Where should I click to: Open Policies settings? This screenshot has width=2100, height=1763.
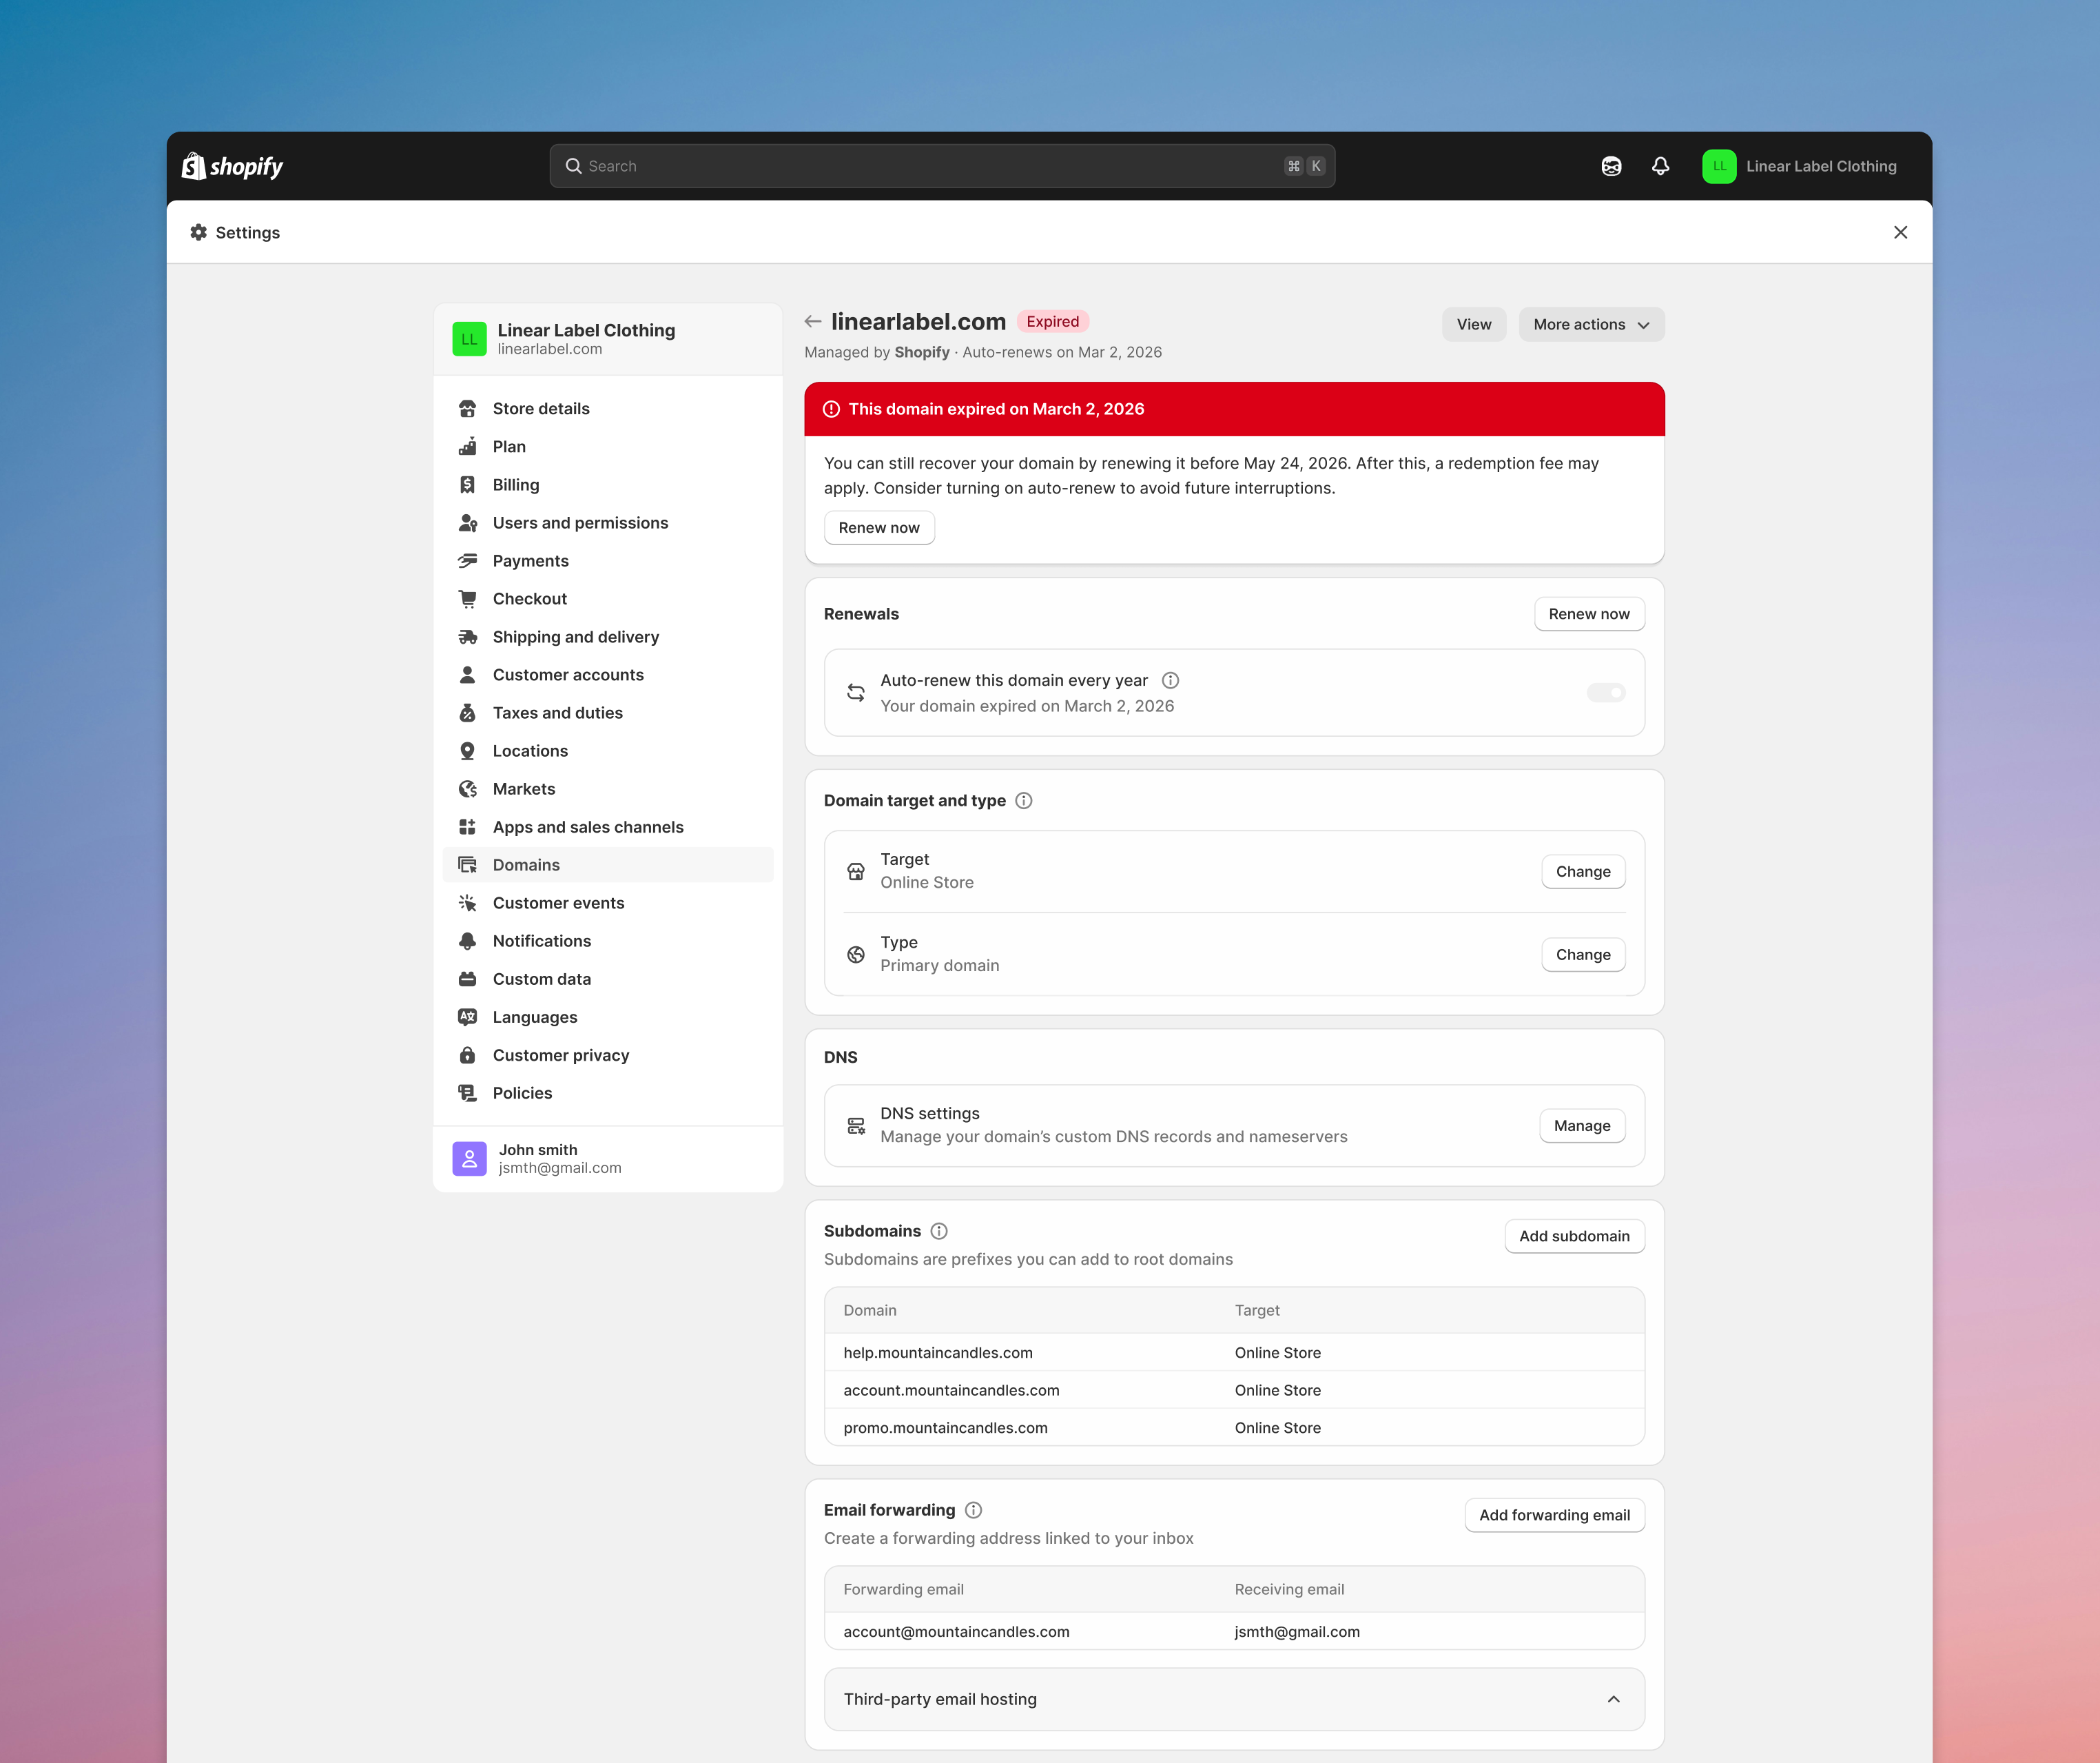click(608, 1092)
